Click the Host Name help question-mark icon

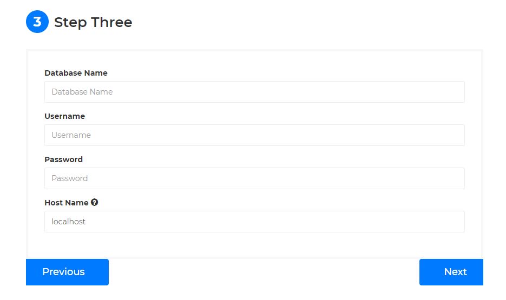click(95, 203)
